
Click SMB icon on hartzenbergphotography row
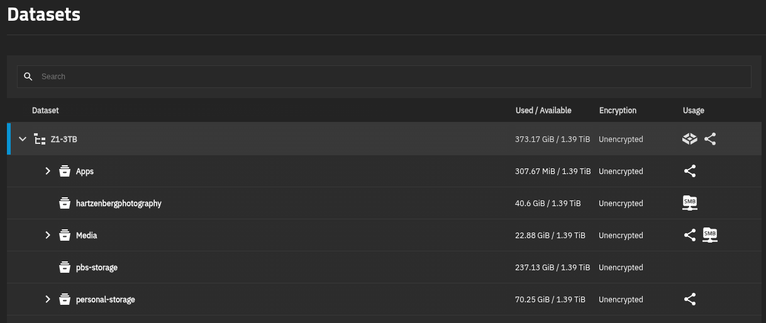[690, 203]
